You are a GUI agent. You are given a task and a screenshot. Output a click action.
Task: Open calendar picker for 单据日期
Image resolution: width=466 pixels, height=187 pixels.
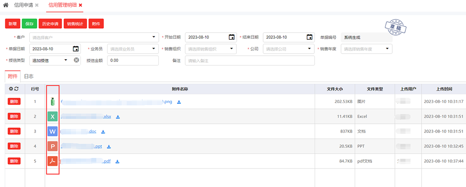click(x=75, y=49)
